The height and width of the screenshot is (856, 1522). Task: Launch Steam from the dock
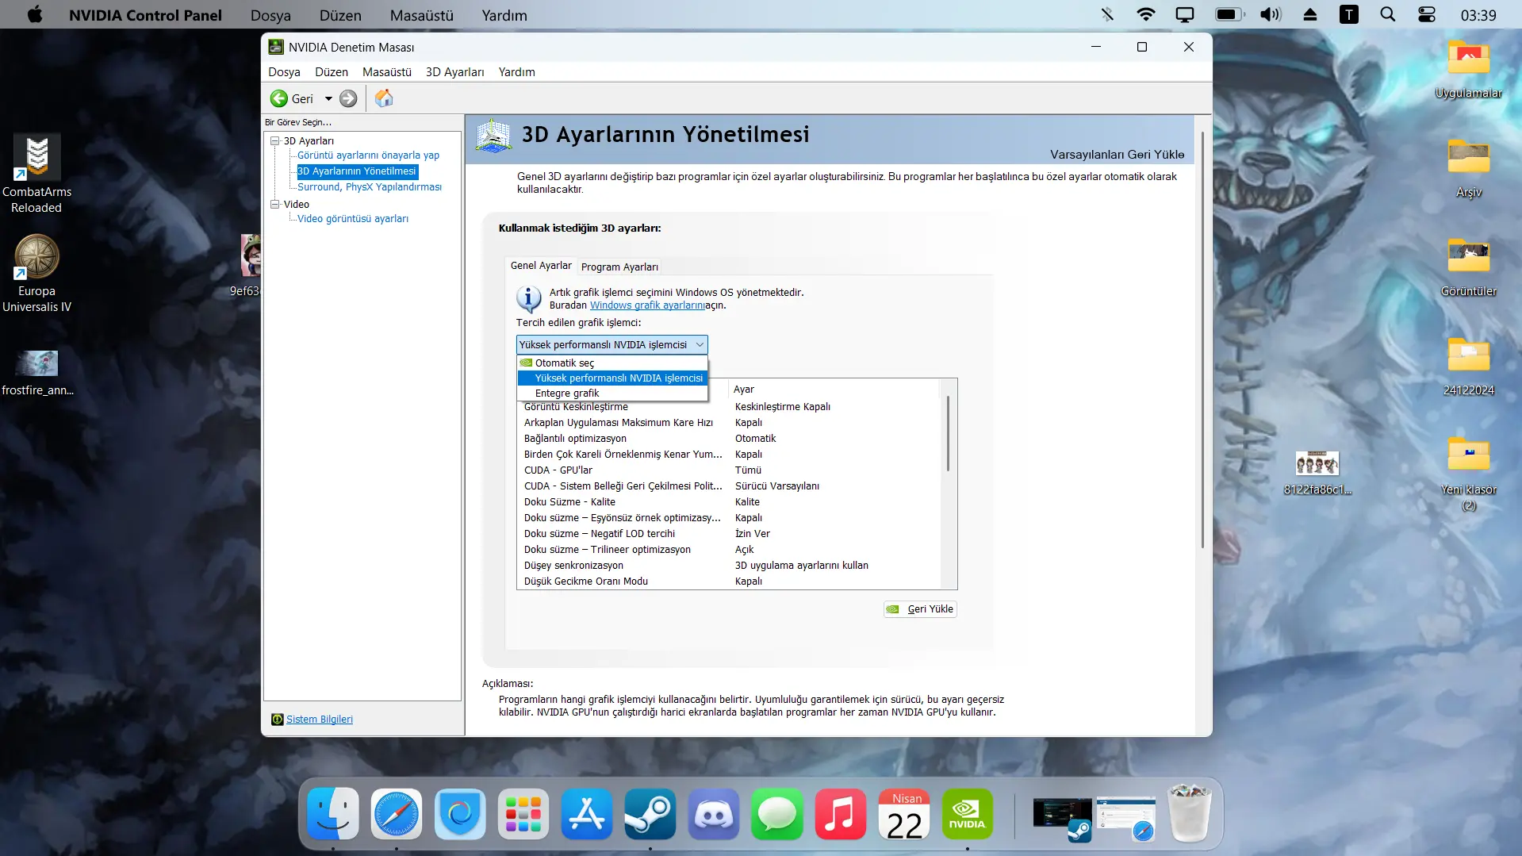coord(650,814)
